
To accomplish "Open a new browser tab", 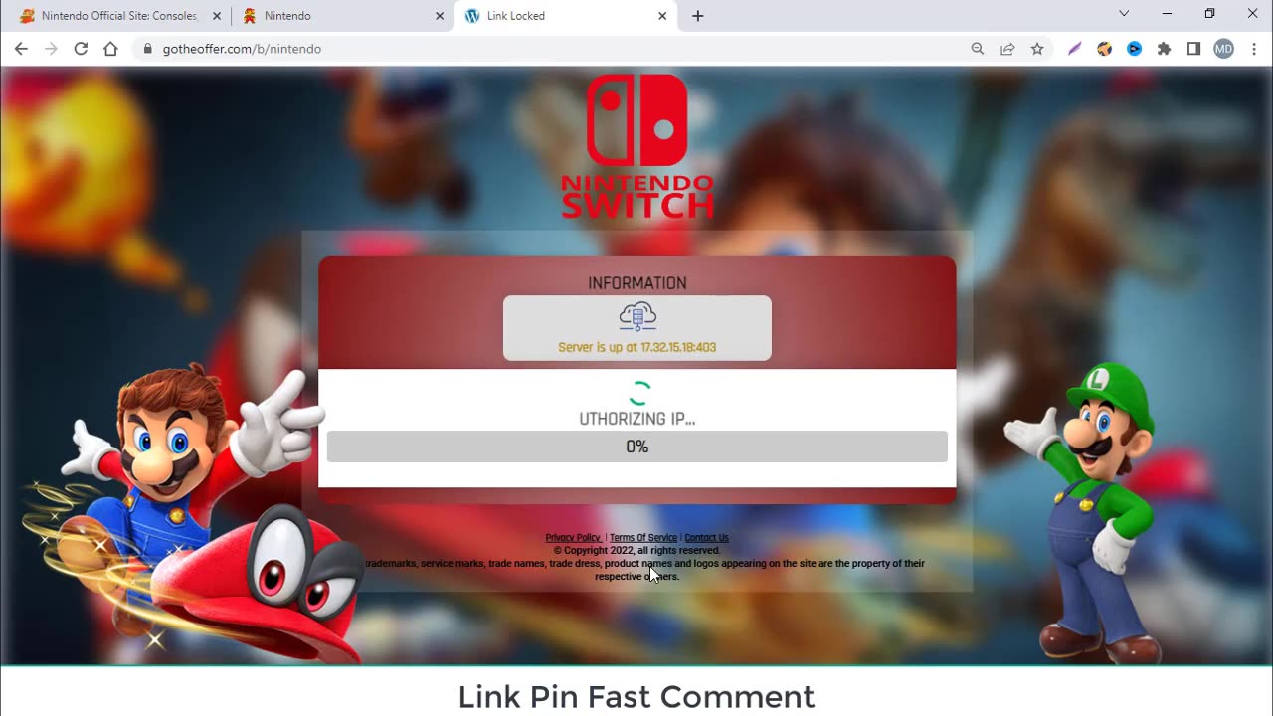I will point(698,16).
